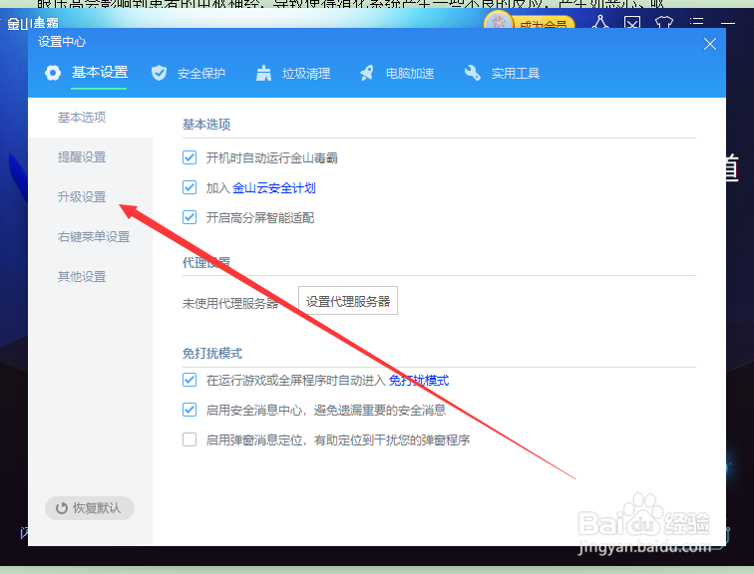Click the 设置中心 dialog title

pyautogui.click(x=62, y=42)
